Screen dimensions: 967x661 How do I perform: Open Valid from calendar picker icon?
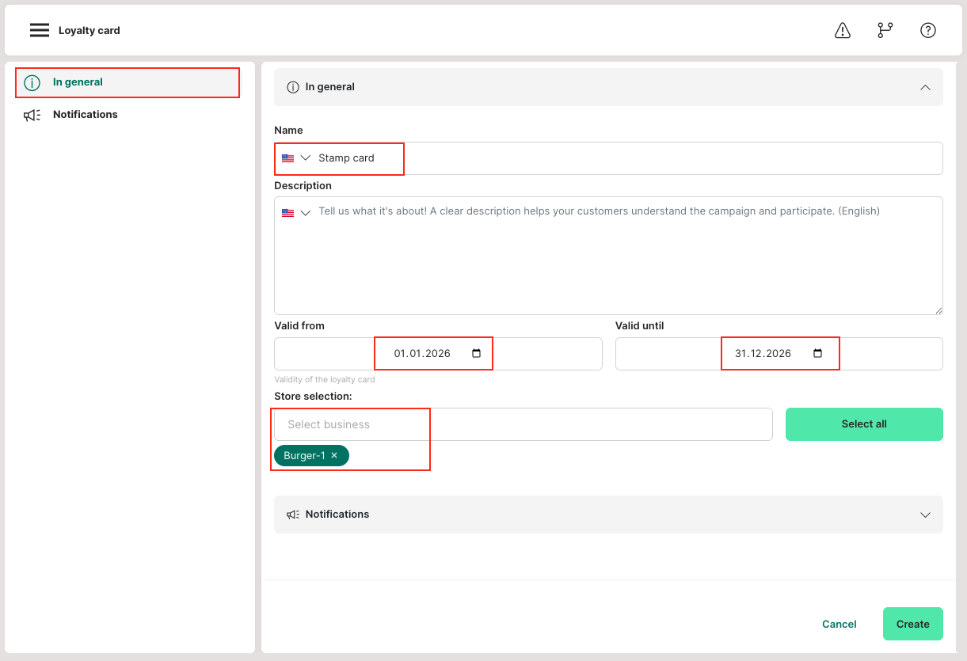pyautogui.click(x=476, y=354)
